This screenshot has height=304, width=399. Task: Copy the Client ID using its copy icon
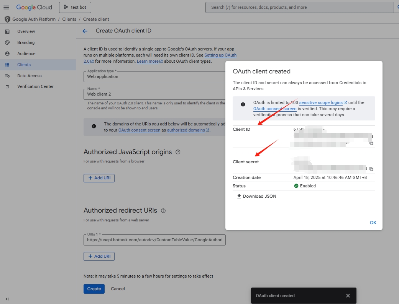click(371, 144)
